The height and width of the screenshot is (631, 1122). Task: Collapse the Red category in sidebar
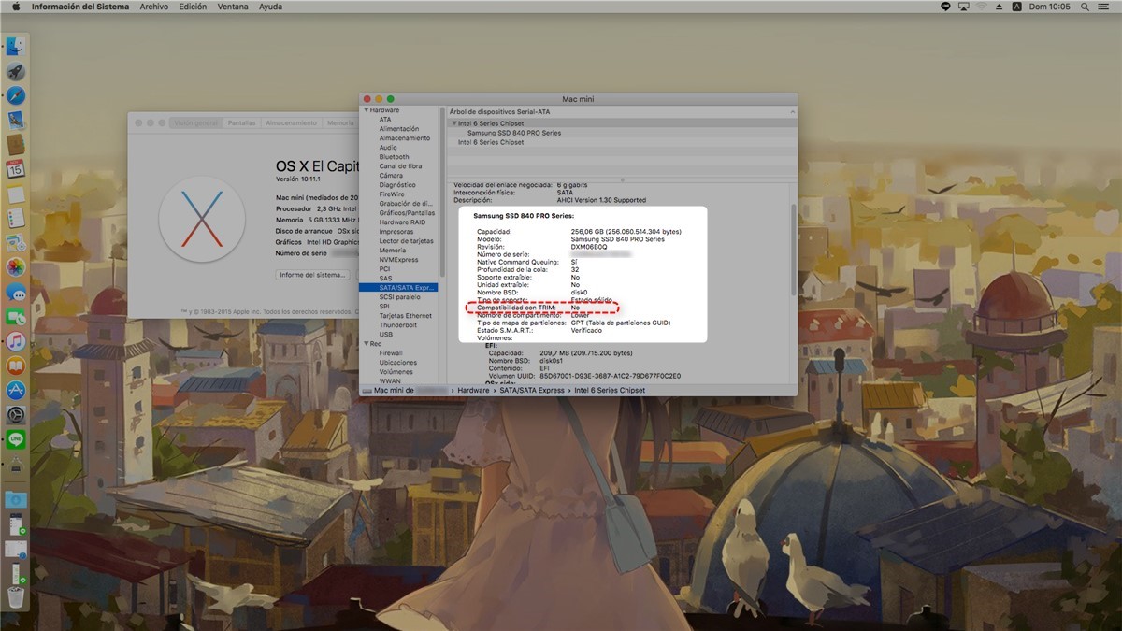(366, 344)
